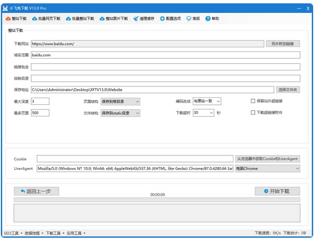314x239 pixels.
Task: Expand the SEO工具 bottom menu
Action: [13, 233]
